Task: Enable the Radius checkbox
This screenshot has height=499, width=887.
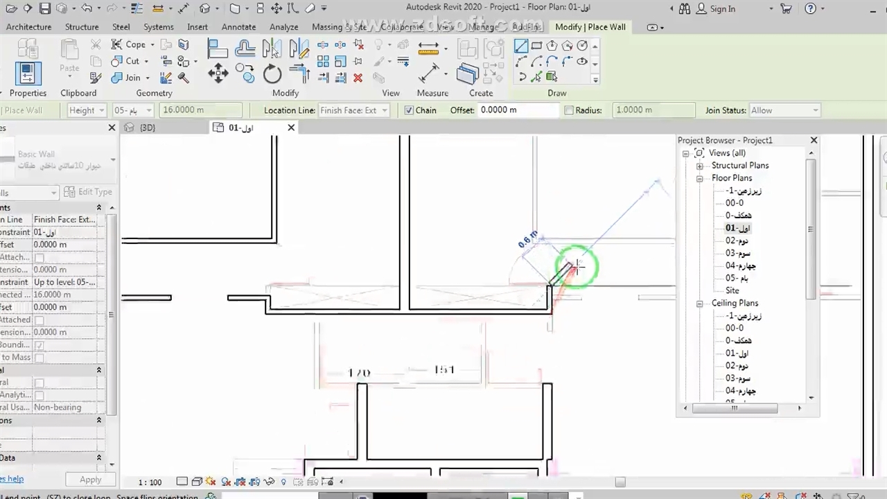Action: point(569,110)
